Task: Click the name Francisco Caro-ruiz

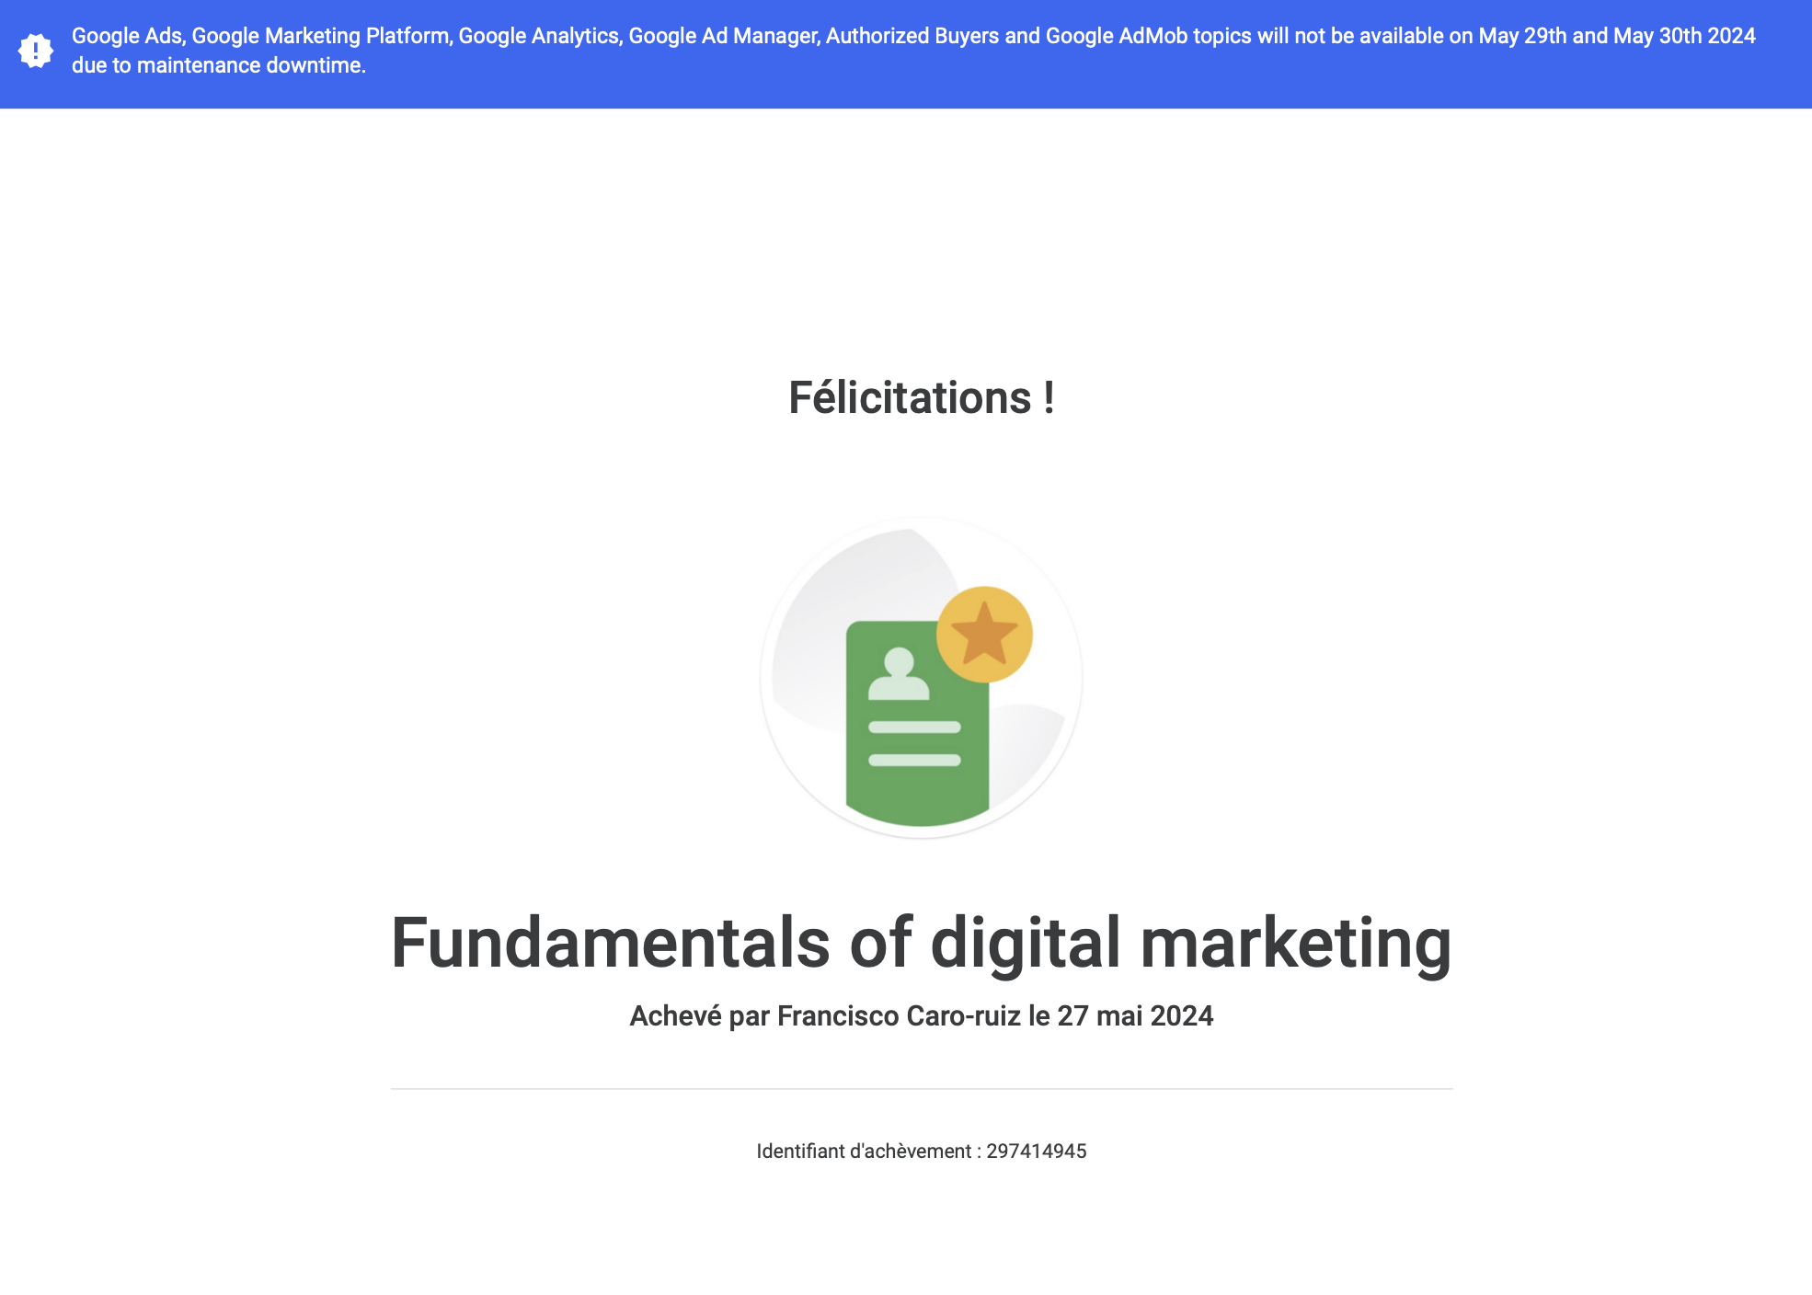Action: [x=899, y=1016]
